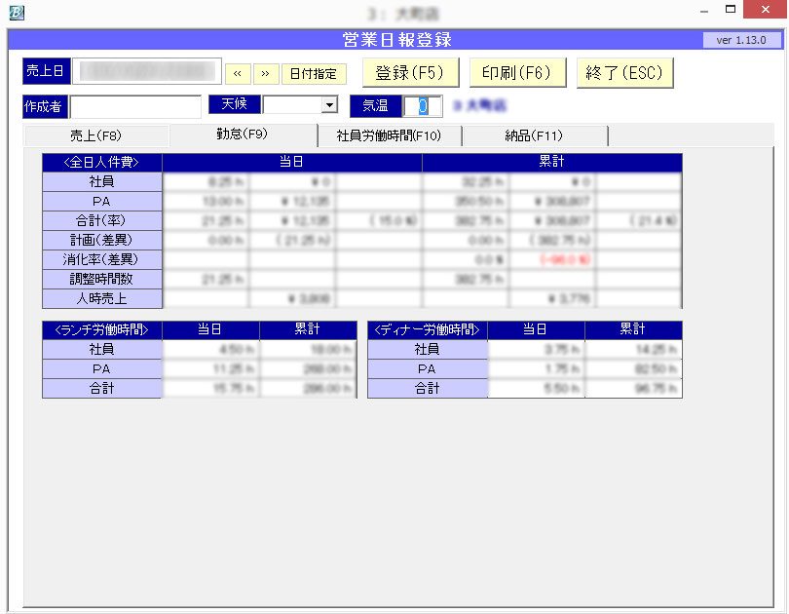Click the 気温 temperature input field
This screenshot has height=614, width=789.
423,105
